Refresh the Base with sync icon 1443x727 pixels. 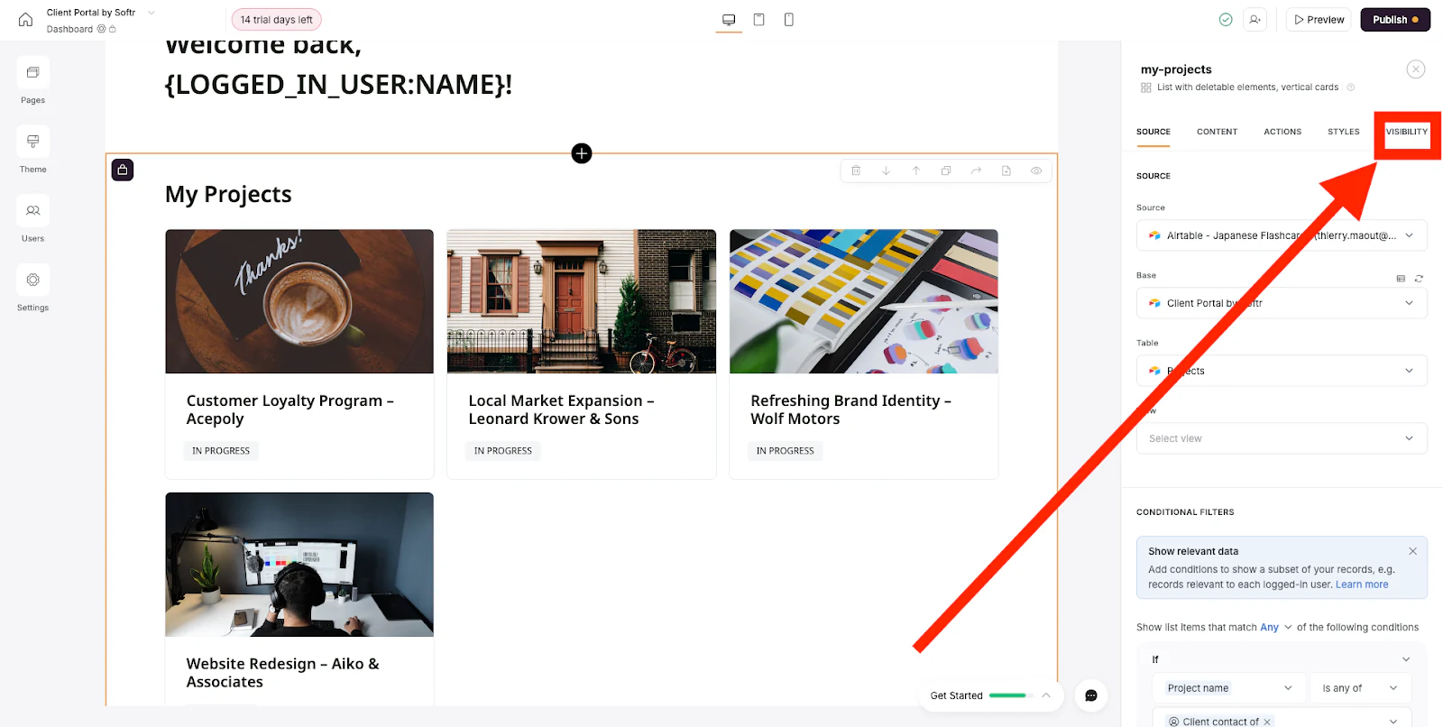click(1419, 279)
